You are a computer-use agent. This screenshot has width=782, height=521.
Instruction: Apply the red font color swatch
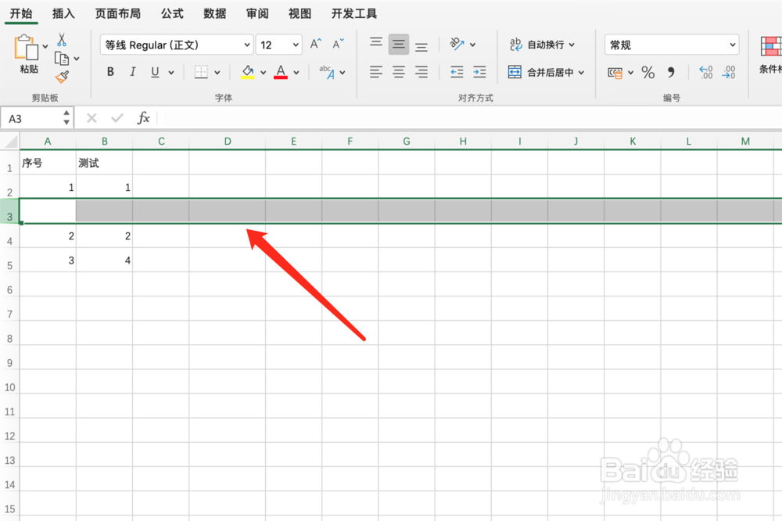pos(280,72)
